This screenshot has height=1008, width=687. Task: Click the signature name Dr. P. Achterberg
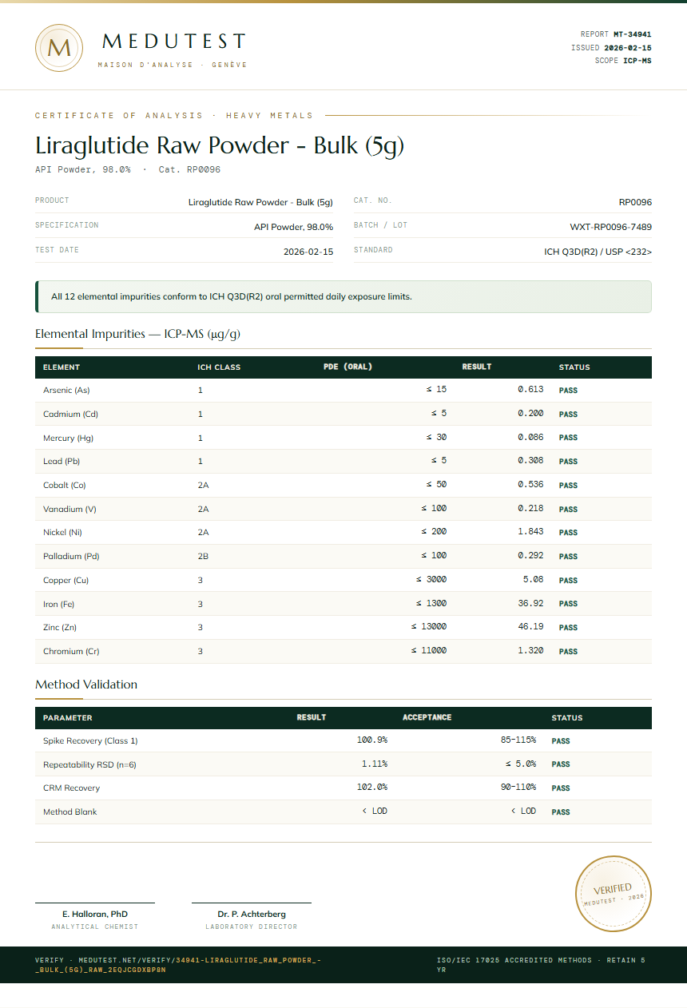(252, 914)
